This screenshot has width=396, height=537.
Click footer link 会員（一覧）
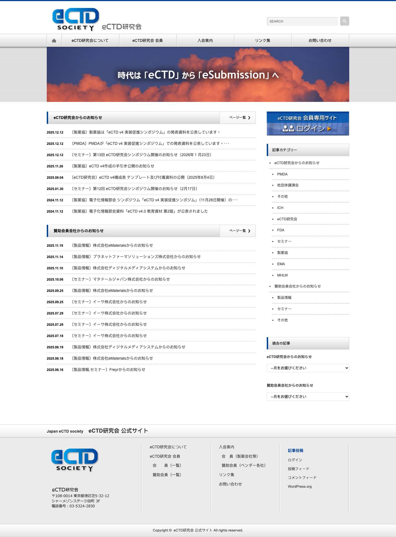[x=167, y=465]
